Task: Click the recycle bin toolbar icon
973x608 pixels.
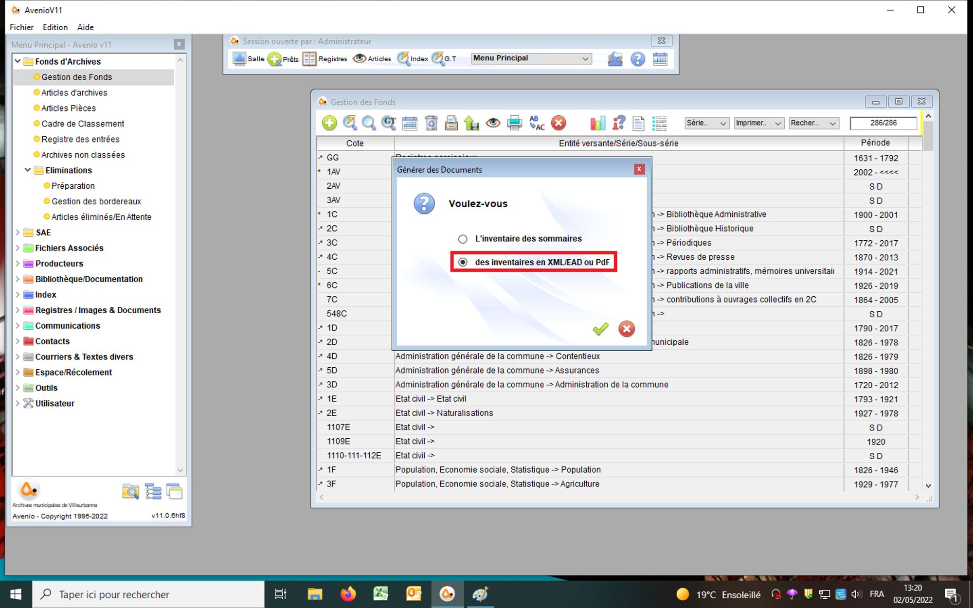Action: tap(431, 123)
